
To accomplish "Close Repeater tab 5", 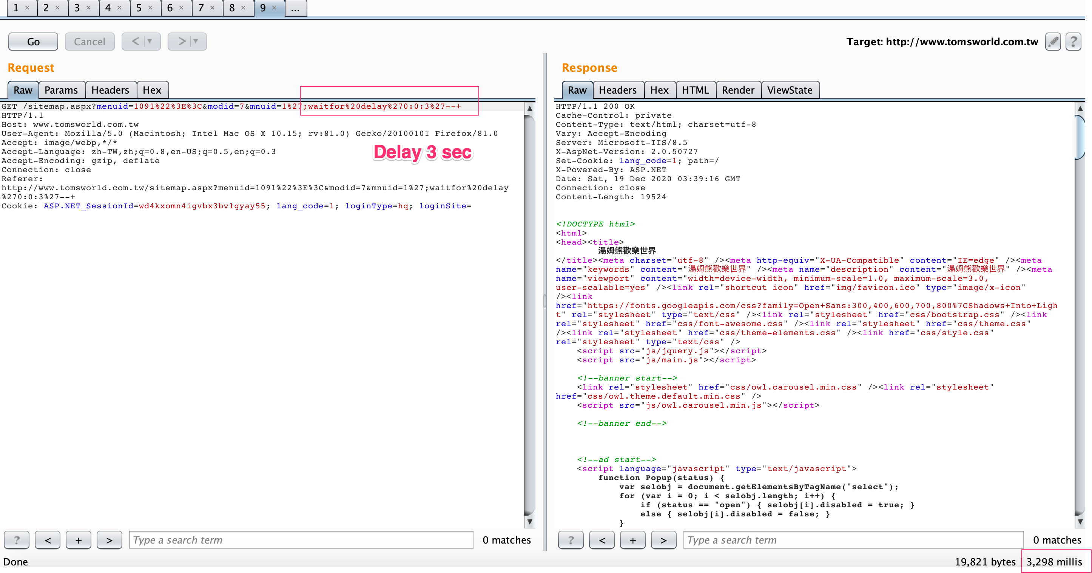I will pos(150,8).
